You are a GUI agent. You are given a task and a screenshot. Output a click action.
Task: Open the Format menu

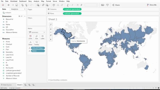(48, 1)
